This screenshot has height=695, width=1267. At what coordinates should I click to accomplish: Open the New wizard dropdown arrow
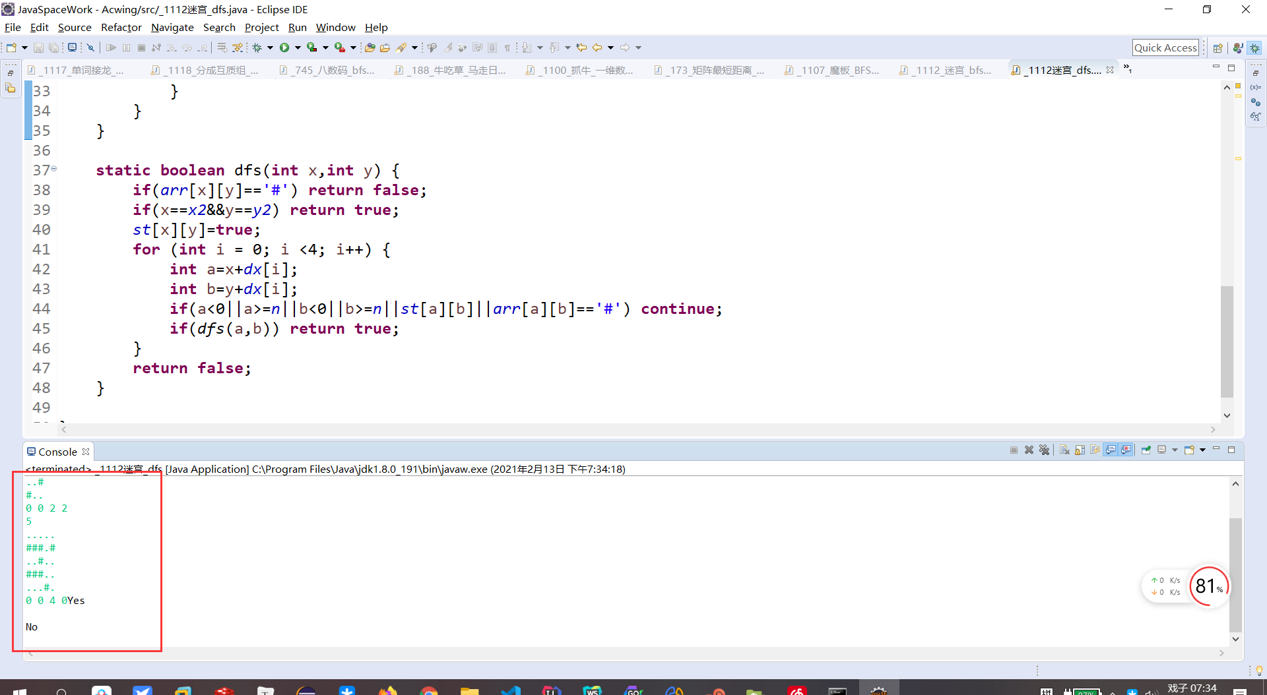pyautogui.click(x=25, y=47)
